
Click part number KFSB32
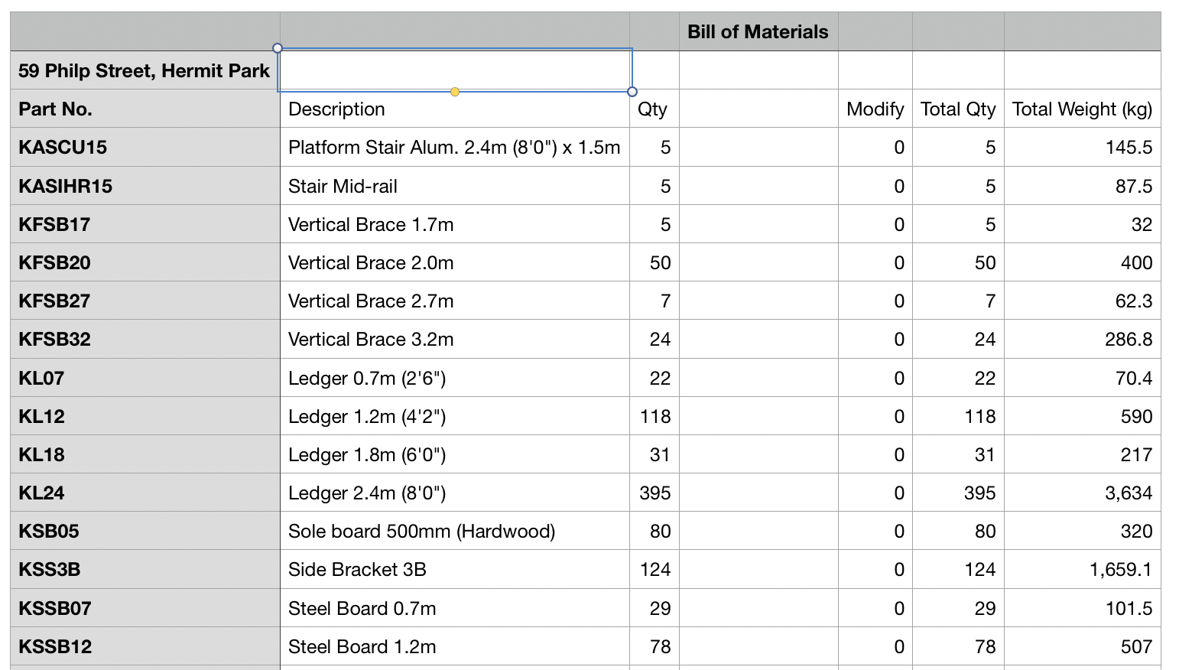[145, 339]
